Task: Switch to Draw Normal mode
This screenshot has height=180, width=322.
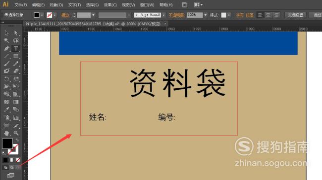Action: pyautogui.click(x=5, y=168)
